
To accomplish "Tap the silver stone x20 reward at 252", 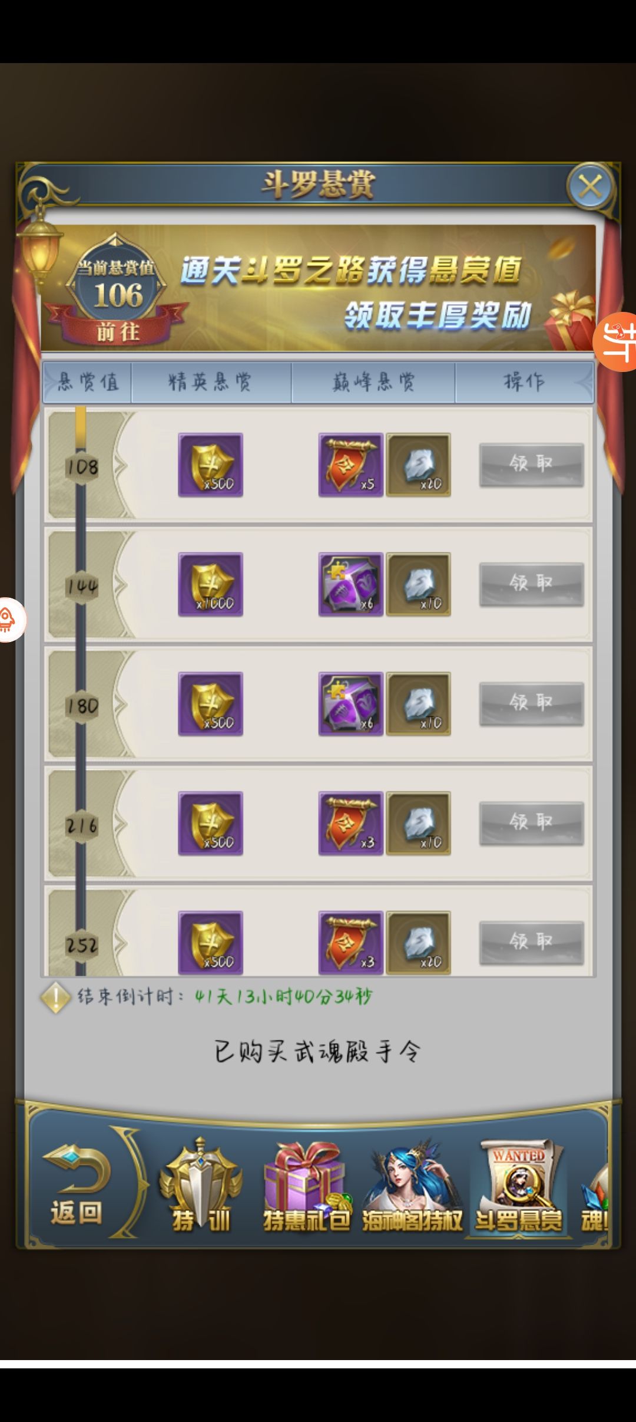I will [x=418, y=942].
